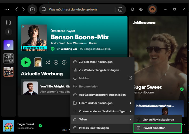
Task: Go forward with the right arrow
Action: pyautogui.click(x=23, y=9)
